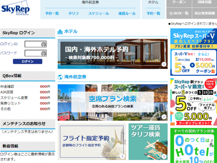The width and height of the screenshot is (217, 163).
Task: Click the blue ログイン button
Action: click(28, 61)
